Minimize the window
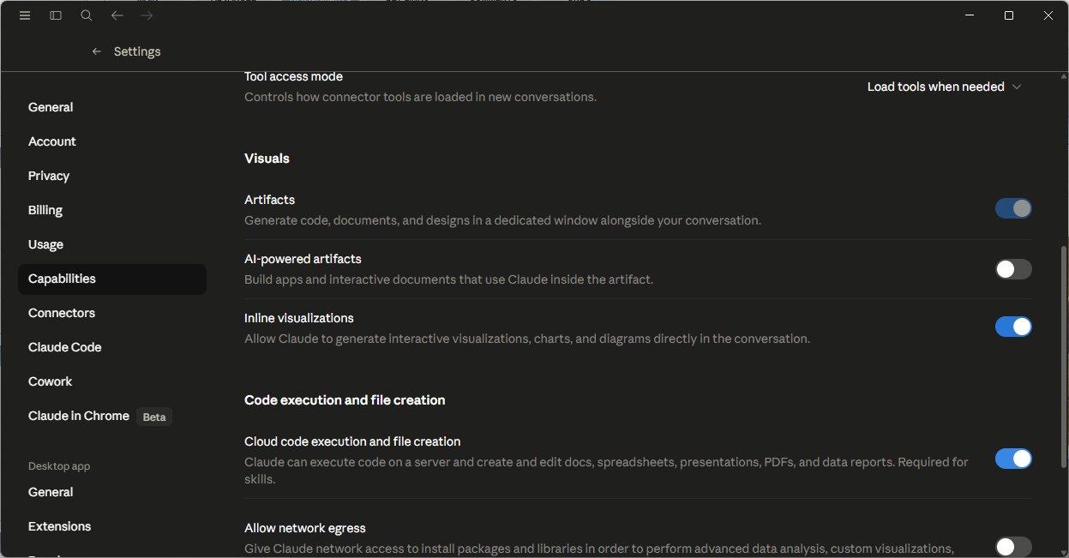 (970, 15)
